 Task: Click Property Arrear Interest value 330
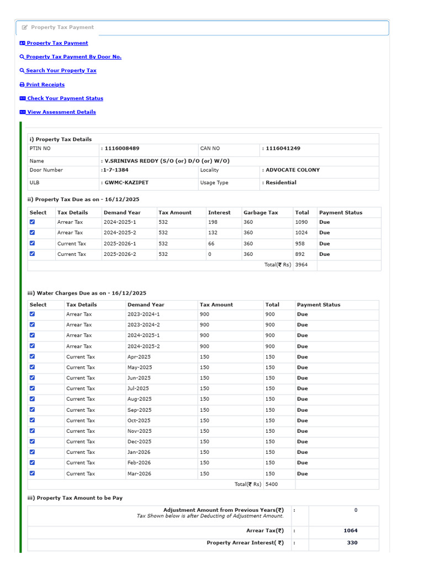point(352,543)
